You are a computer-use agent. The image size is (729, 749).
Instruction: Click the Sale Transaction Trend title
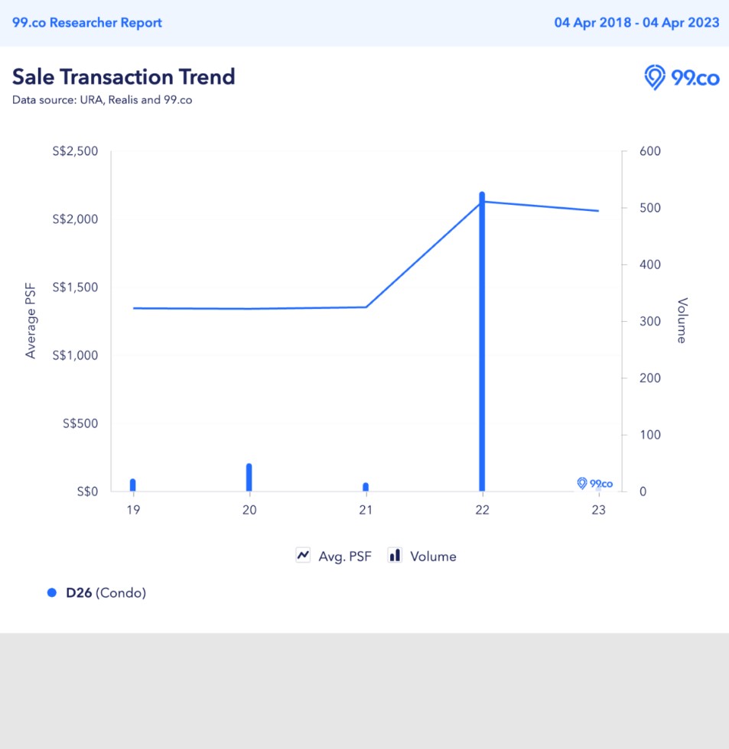123,76
